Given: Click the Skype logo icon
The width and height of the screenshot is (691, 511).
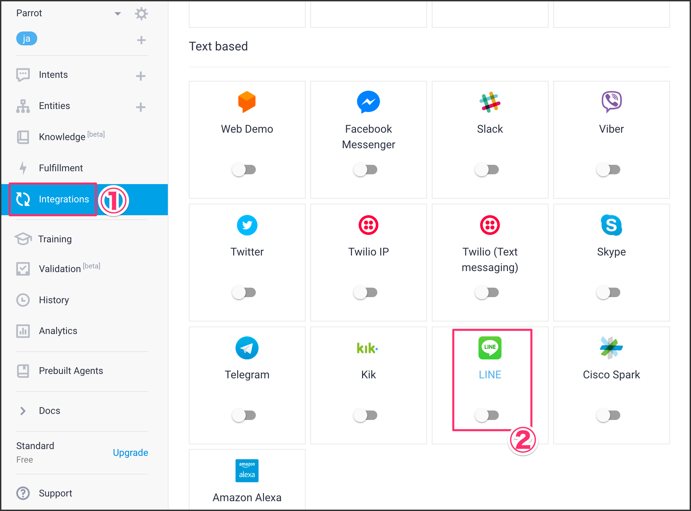Looking at the screenshot, I should tap(611, 225).
